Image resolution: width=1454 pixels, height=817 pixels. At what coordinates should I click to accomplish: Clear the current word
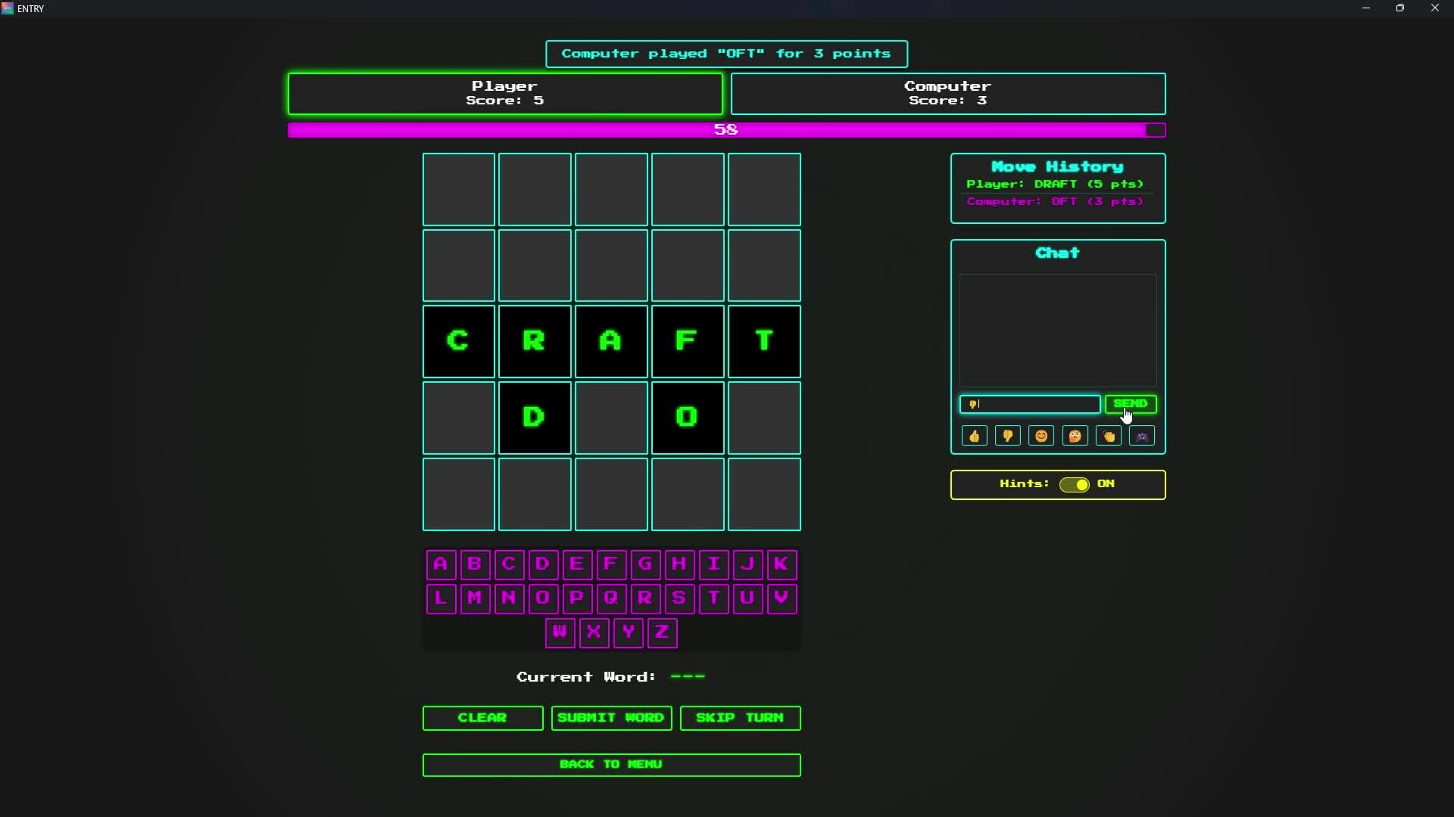(482, 718)
